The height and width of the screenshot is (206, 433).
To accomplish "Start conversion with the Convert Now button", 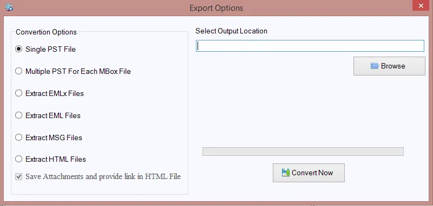I will [x=309, y=173].
